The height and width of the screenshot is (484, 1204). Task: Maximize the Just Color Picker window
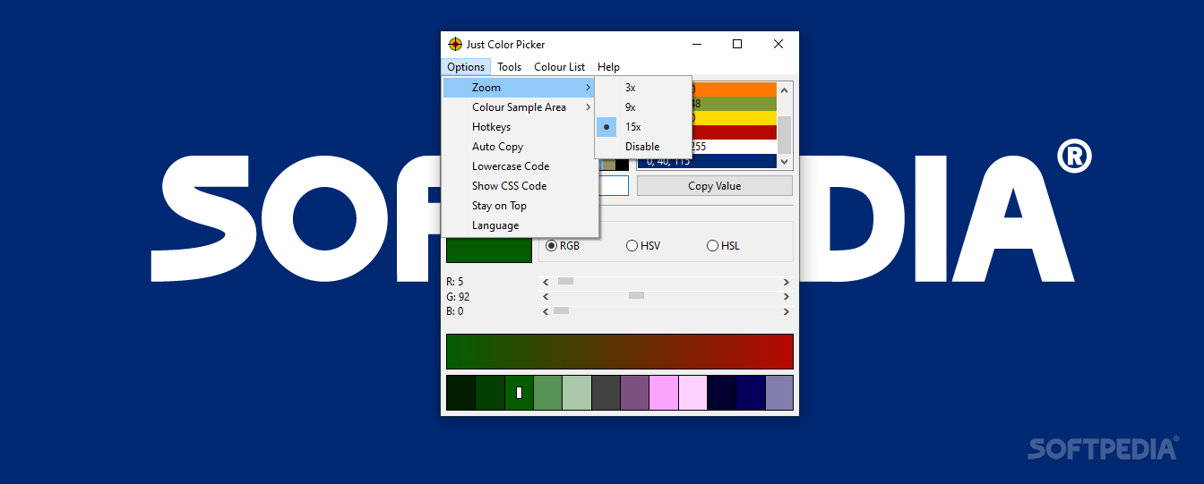pos(737,44)
